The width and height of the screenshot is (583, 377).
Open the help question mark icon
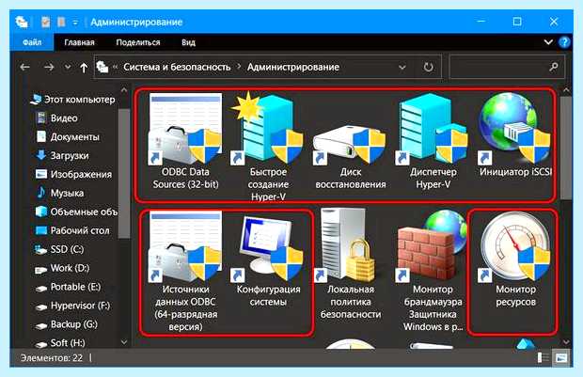click(564, 42)
